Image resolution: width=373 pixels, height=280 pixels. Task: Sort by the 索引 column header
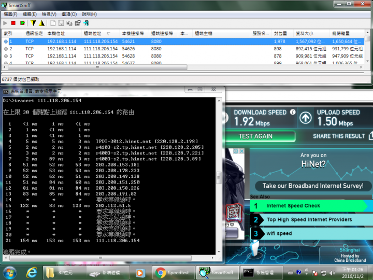tap(12, 33)
